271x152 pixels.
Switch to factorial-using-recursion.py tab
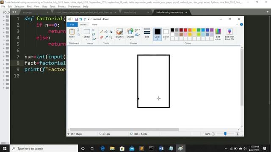(169, 12)
